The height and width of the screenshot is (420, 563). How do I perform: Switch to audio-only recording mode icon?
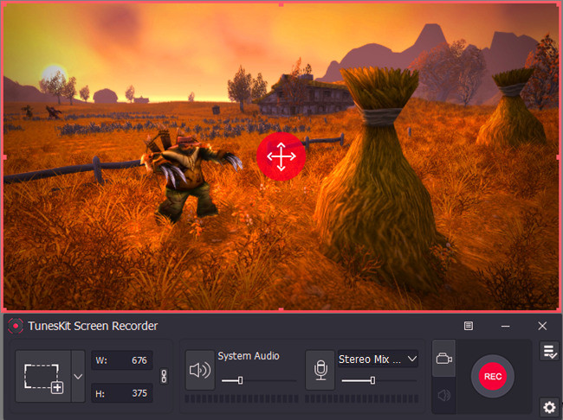[x=443, y=395]
